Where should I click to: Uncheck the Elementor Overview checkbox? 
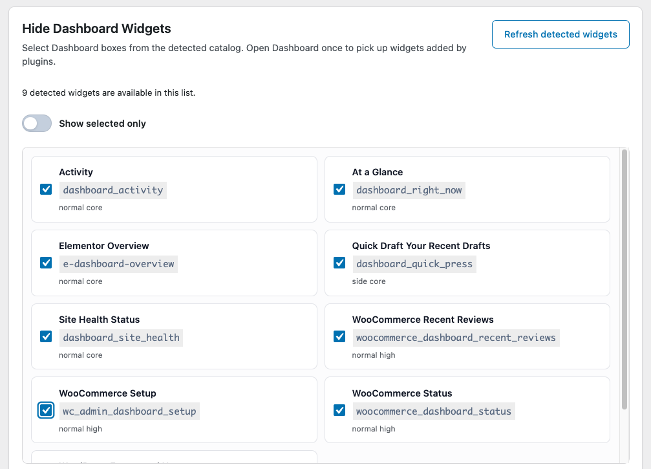point(46,263)
